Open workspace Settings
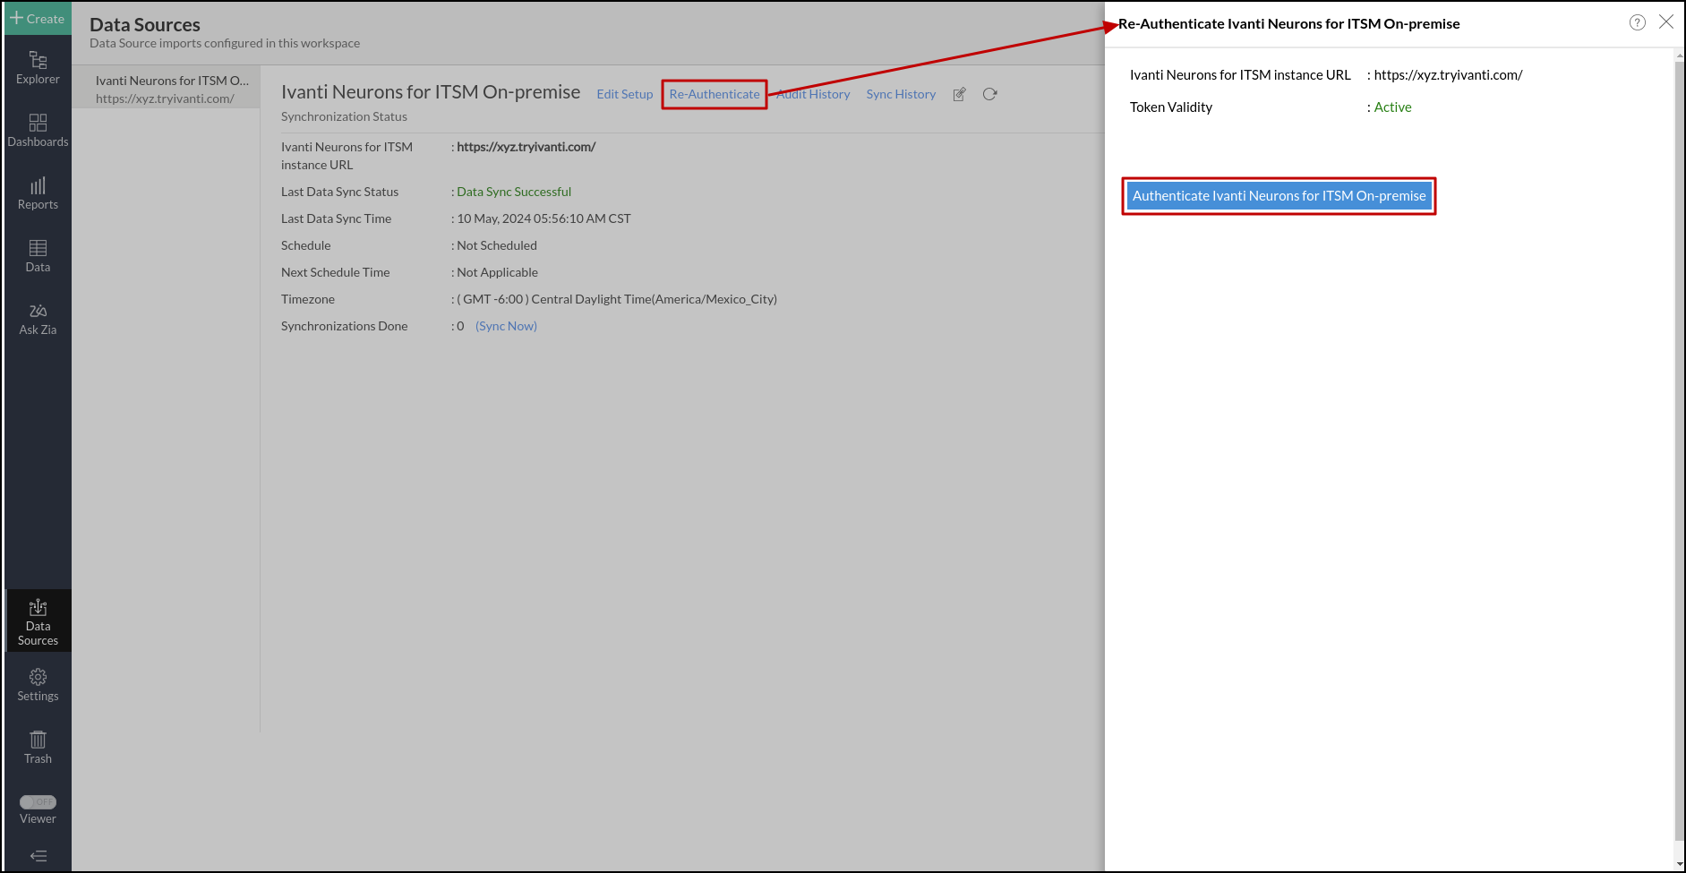The height and width of the screenshot is (873, 1686). (37, 685)
